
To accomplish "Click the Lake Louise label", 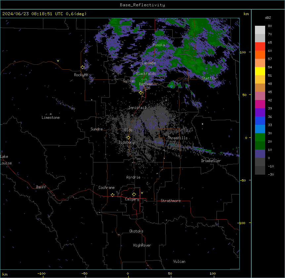I will (6, 160).
